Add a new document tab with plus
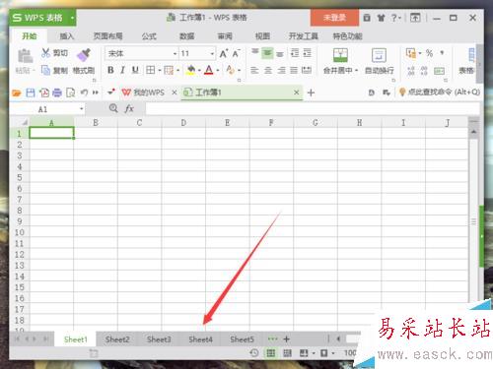 coord(311,92)
